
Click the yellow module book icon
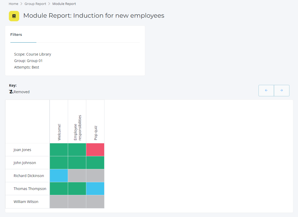(x=14, y=16)
